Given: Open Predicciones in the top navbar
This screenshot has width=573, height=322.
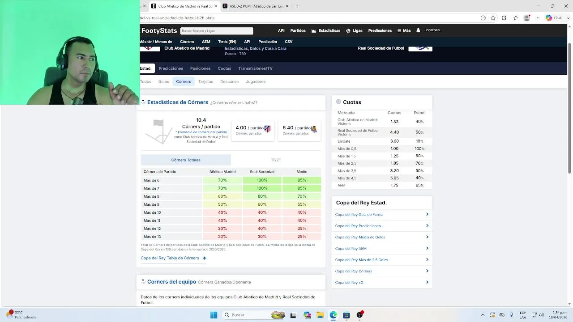Looking at the screenshot, I should coord(380,31).
